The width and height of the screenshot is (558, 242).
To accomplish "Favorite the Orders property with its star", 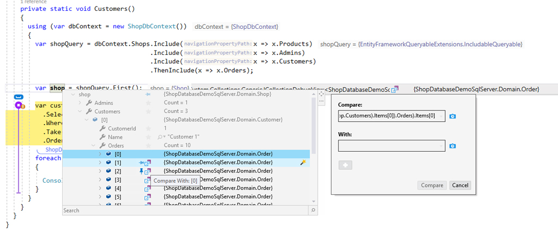I will pyautogui.click(x=148, y=146).
